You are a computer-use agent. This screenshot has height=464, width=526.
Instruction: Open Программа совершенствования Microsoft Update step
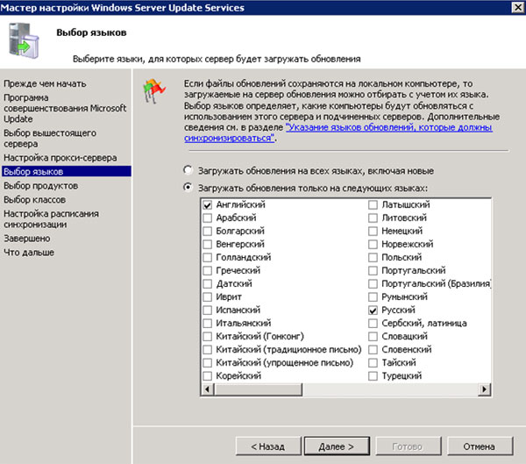(x=65, y=108)
